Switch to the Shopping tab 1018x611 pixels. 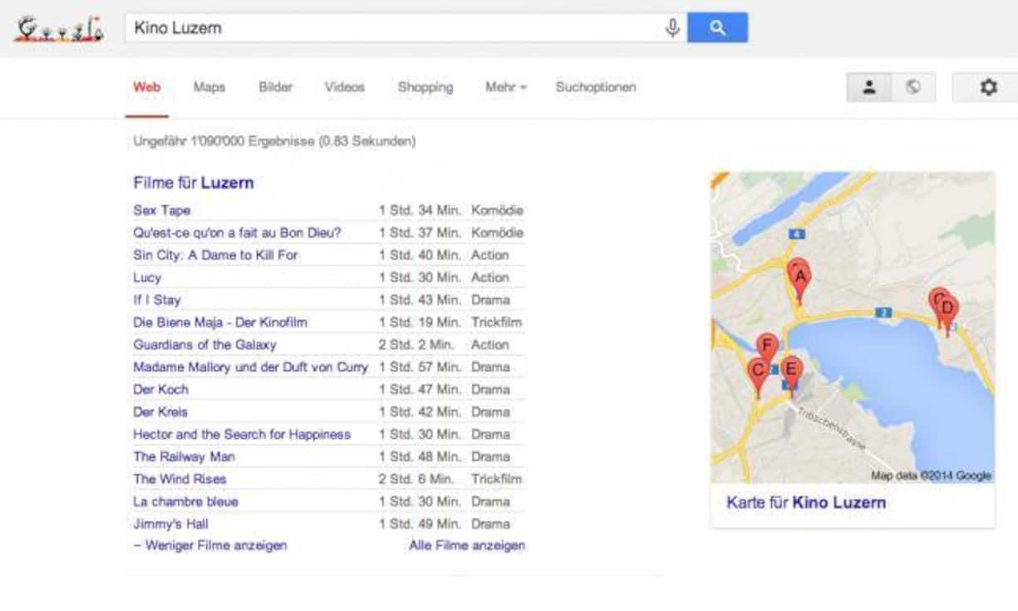click(x=425, y=87)
